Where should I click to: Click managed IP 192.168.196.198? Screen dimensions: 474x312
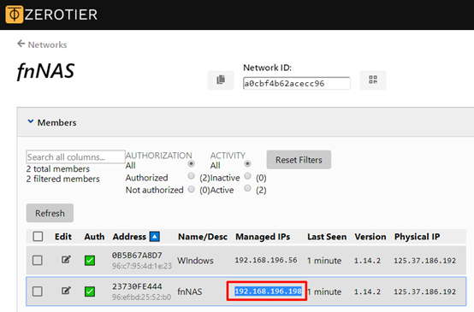click(x=268, y=291)
